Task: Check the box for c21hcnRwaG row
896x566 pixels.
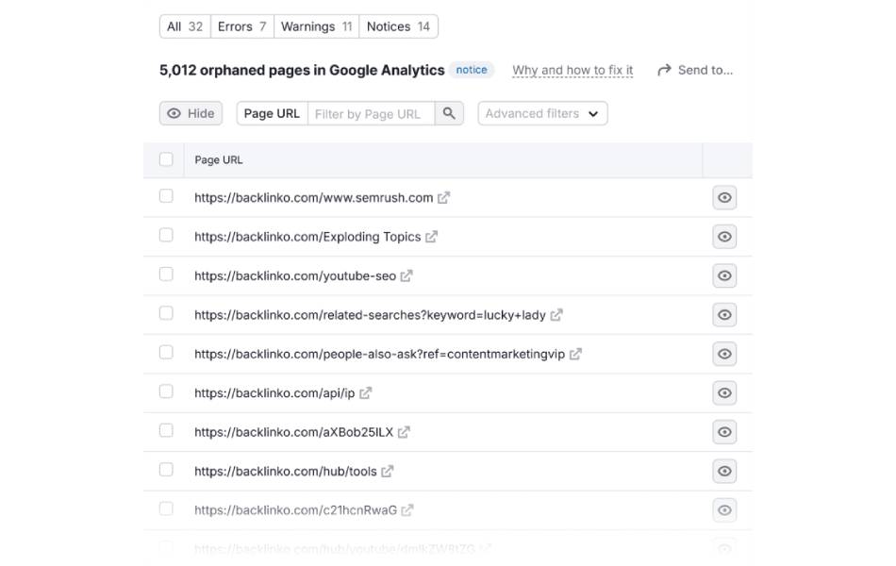Action: click(x=166, y=508)
